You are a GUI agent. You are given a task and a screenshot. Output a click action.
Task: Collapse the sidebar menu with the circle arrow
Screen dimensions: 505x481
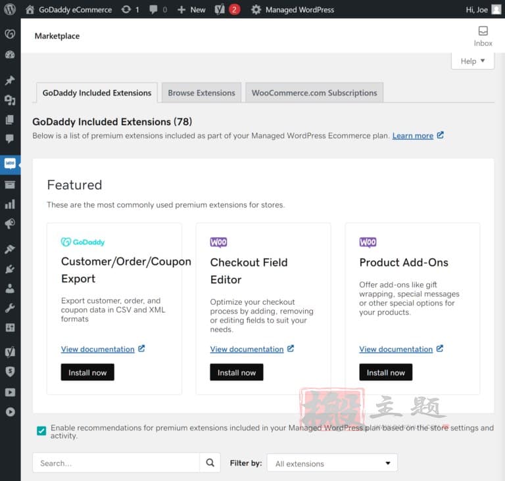pos(10,412)
